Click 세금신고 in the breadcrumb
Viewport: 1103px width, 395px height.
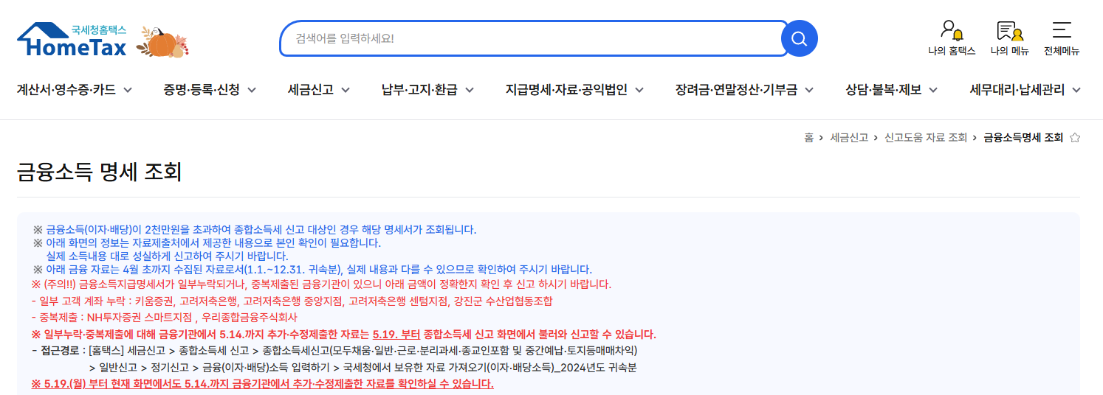[x=849, y=138]
